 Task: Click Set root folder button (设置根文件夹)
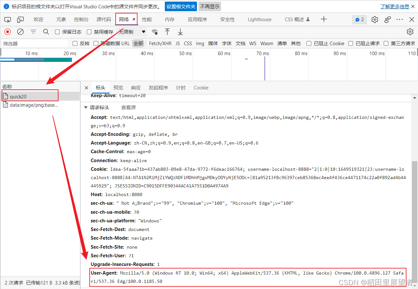pyautogui.click(x=181, y=6)
